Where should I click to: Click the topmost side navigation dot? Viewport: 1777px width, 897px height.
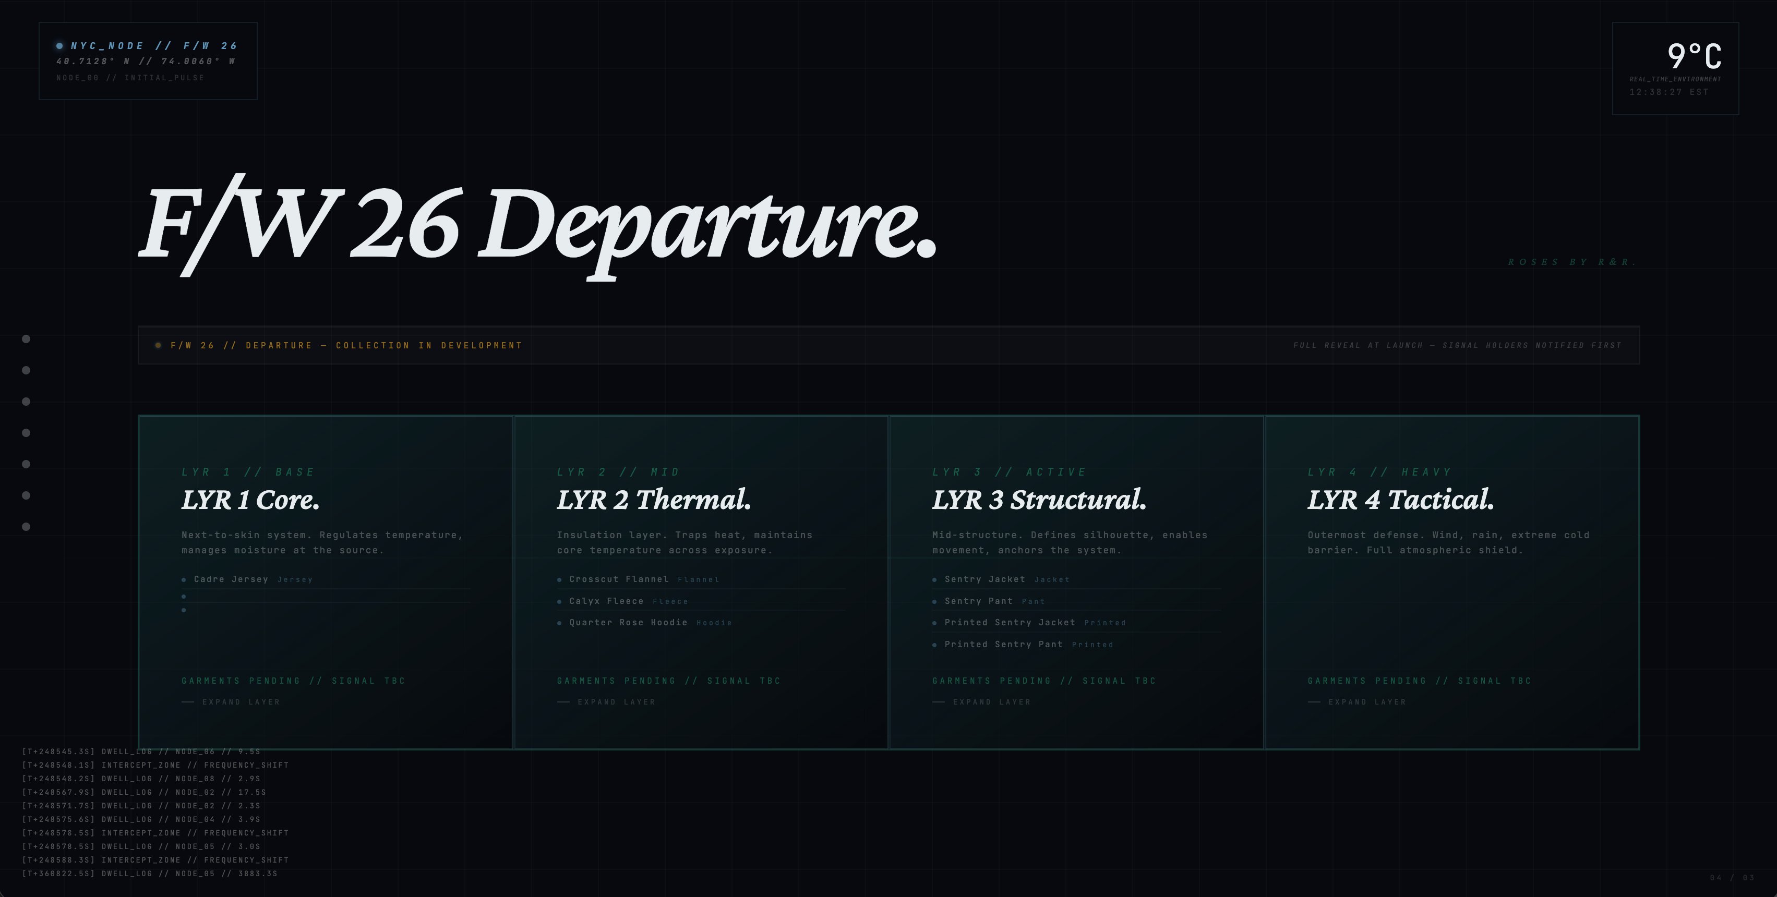coord(26,338)
